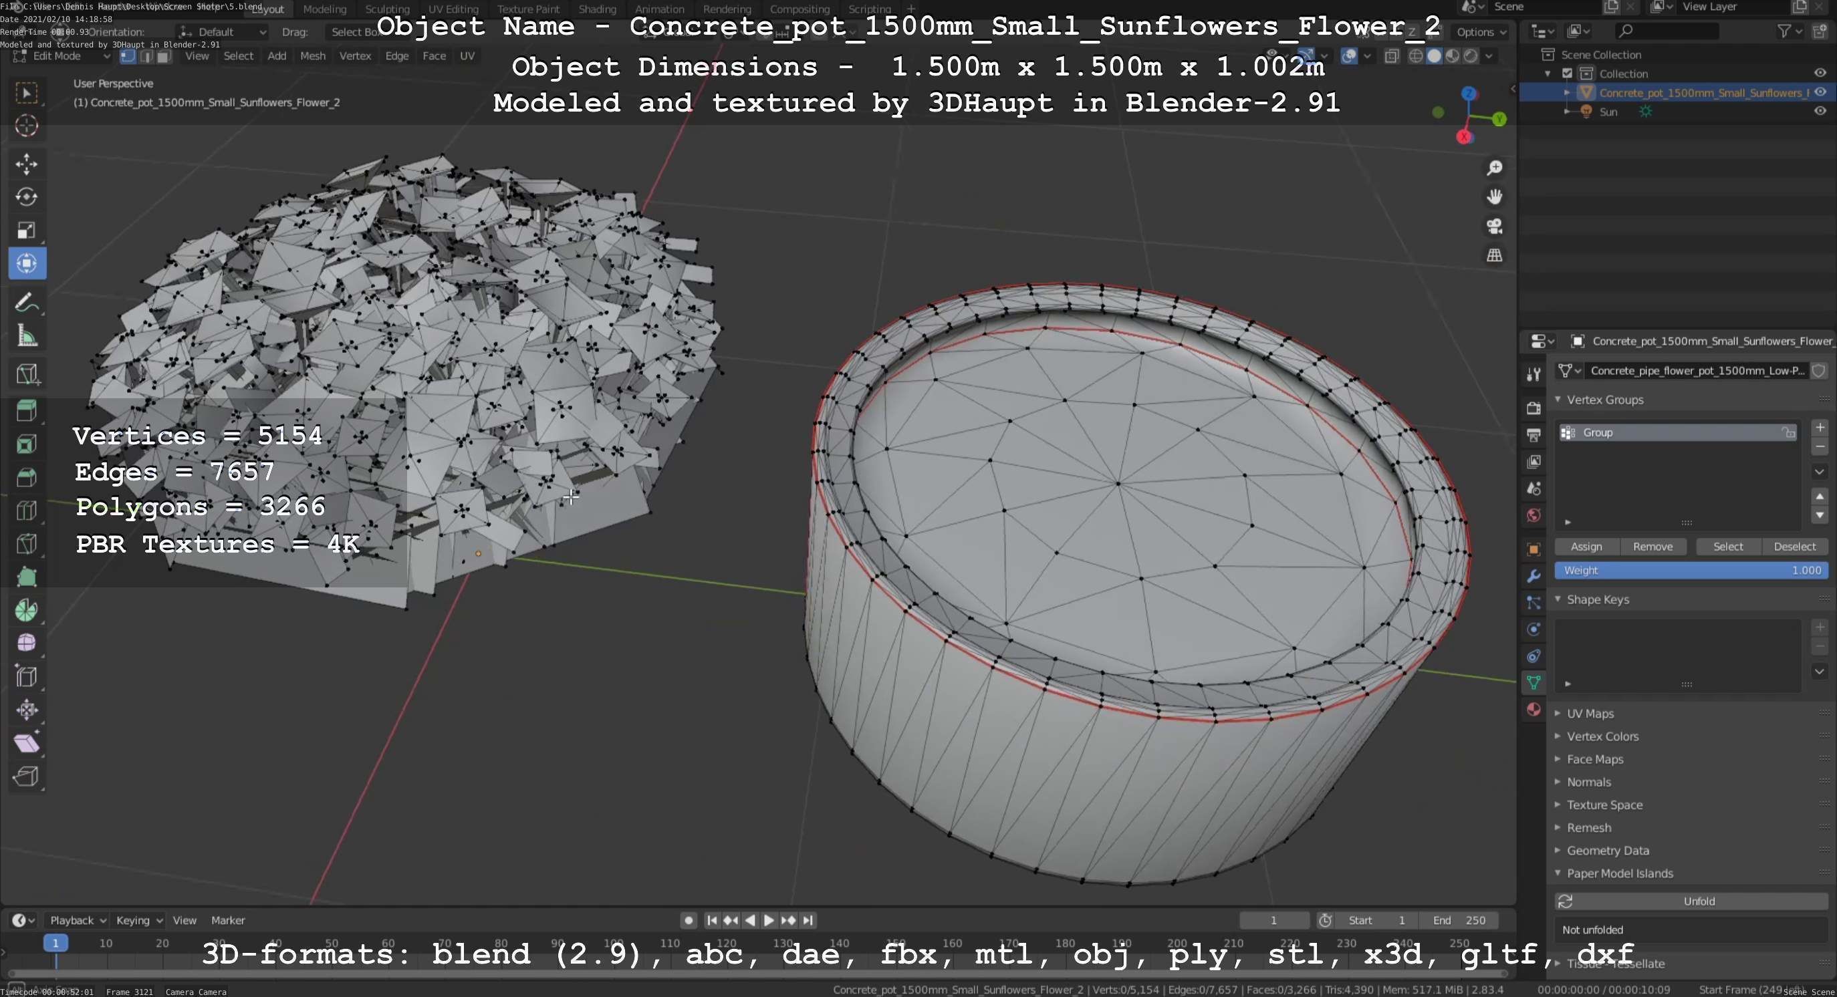Open the Mesh menu
The height and width of the screenshot is (997, 1837).
pos(312,56)
